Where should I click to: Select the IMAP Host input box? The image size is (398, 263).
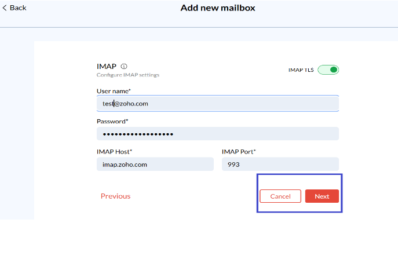[155, 165]
